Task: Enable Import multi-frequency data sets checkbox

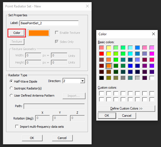Action: 17,126
